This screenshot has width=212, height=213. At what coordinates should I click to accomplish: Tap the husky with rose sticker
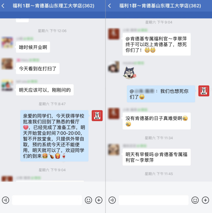(130, 73)
